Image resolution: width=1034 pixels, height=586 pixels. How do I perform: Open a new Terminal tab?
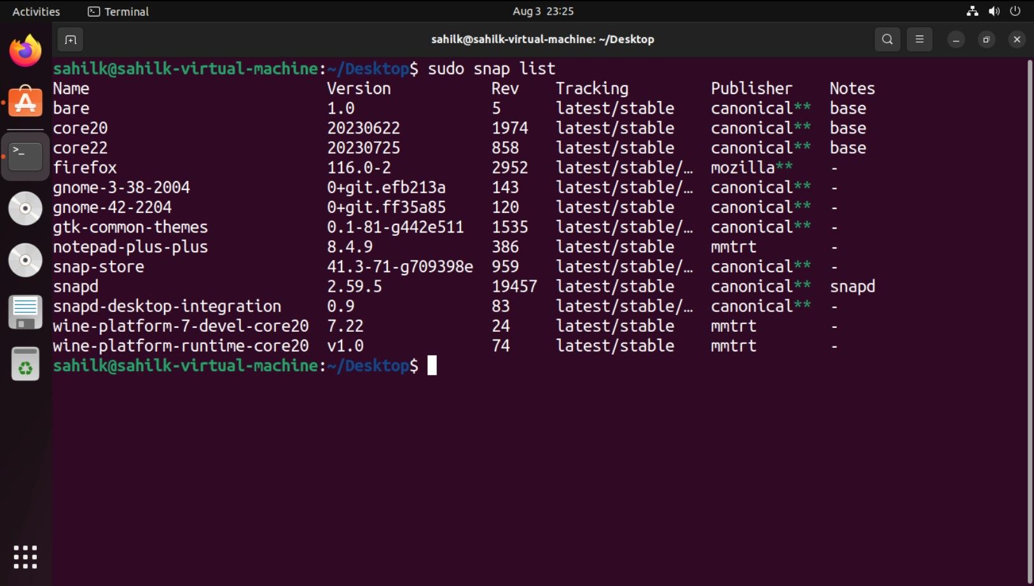[x=70, y=39]
